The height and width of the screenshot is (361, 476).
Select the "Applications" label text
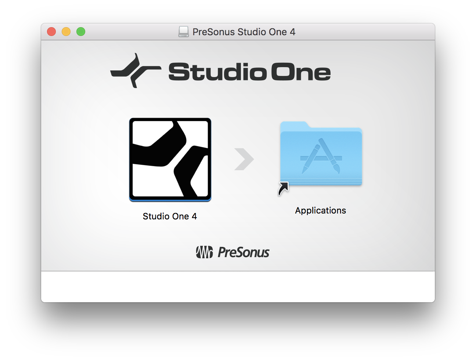click(321, 211)
